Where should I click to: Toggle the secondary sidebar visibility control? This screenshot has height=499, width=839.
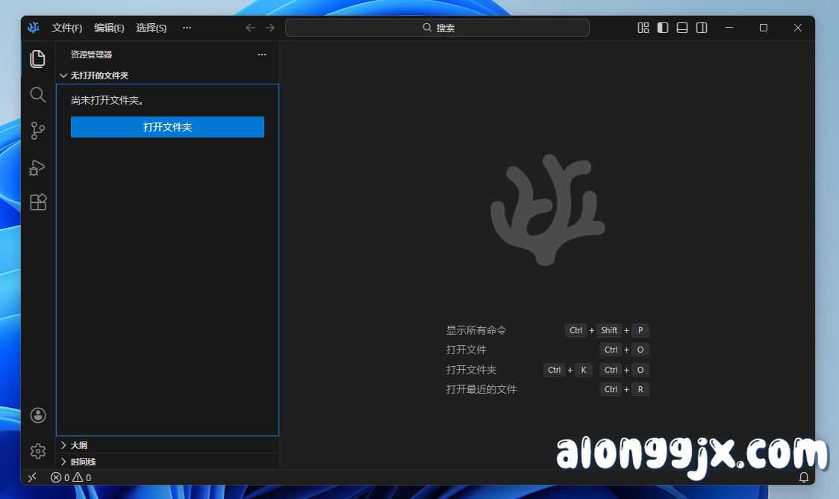[x=701, y=27]
